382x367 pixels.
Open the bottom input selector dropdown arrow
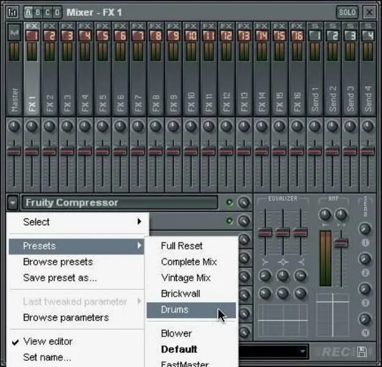(303, 351)
